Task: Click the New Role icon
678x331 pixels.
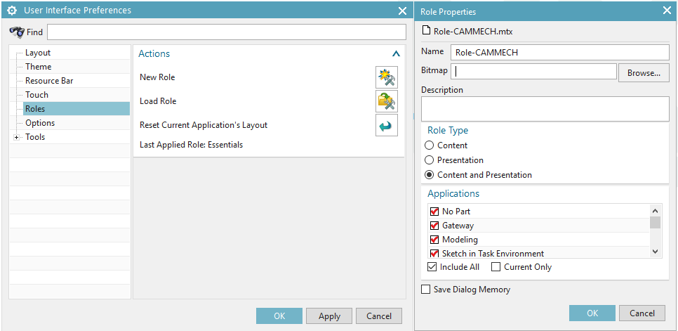Action: (387, 77)
